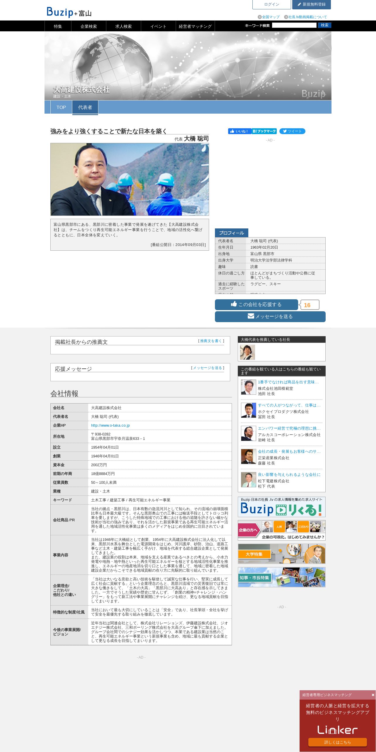Click the 2002万円 capital value
376x752 pixels.
[x=99, y=465]
